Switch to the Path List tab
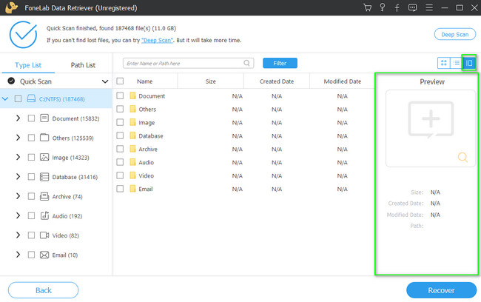This screenshot has height=302, width=481. pyautogui.click(x=83, y=65)
